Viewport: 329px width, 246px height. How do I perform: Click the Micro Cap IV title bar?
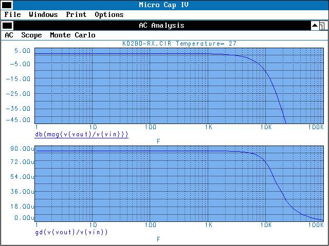163,5
